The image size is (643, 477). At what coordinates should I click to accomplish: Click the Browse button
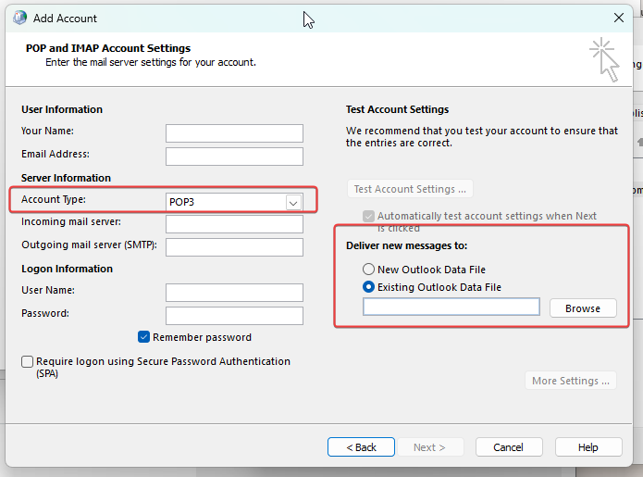pos(583,308)
